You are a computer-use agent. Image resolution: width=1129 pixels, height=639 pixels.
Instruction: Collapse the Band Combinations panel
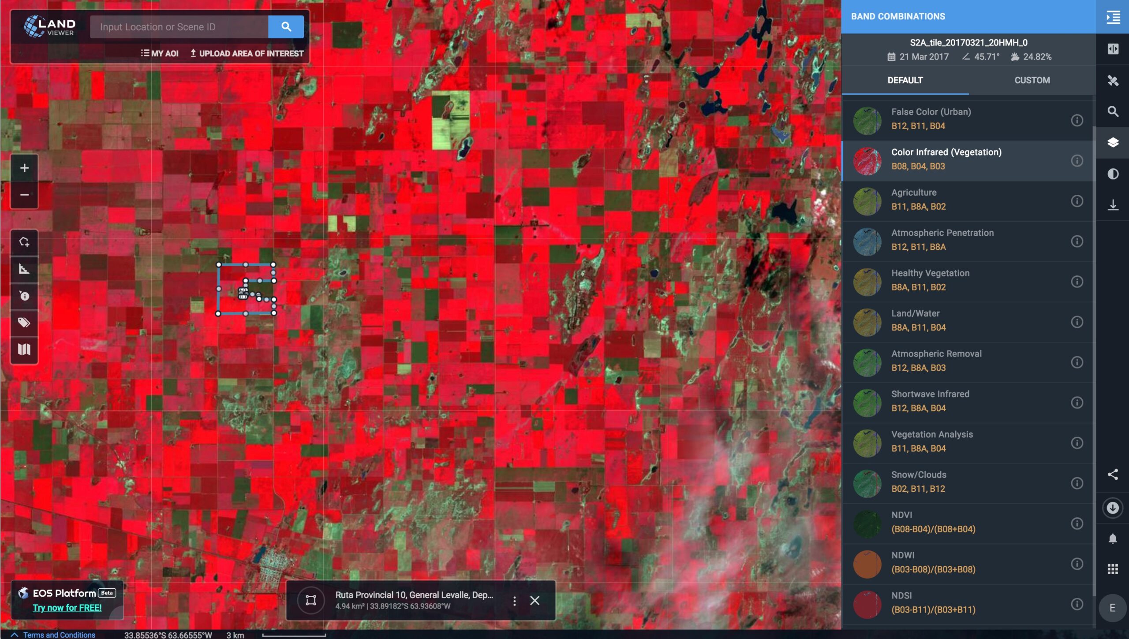[1112, 17]
